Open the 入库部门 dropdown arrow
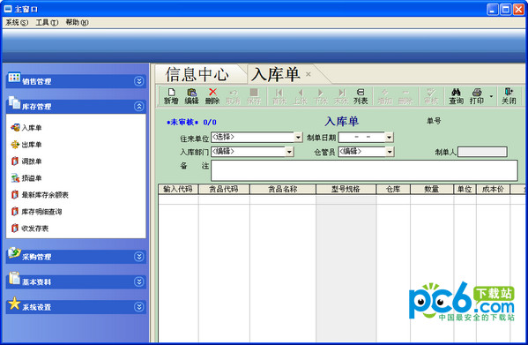This screenshot has height=345, width=528. click(289, 152)
